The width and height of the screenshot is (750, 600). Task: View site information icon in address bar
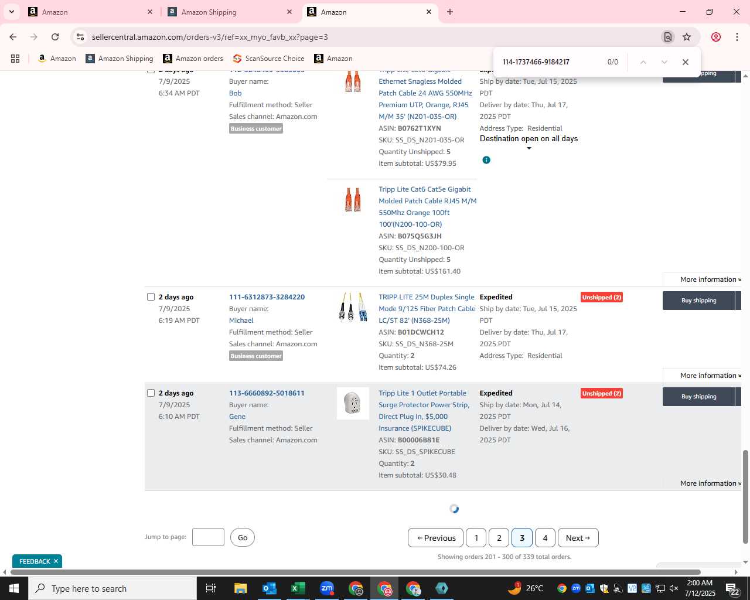coord(80,37)
